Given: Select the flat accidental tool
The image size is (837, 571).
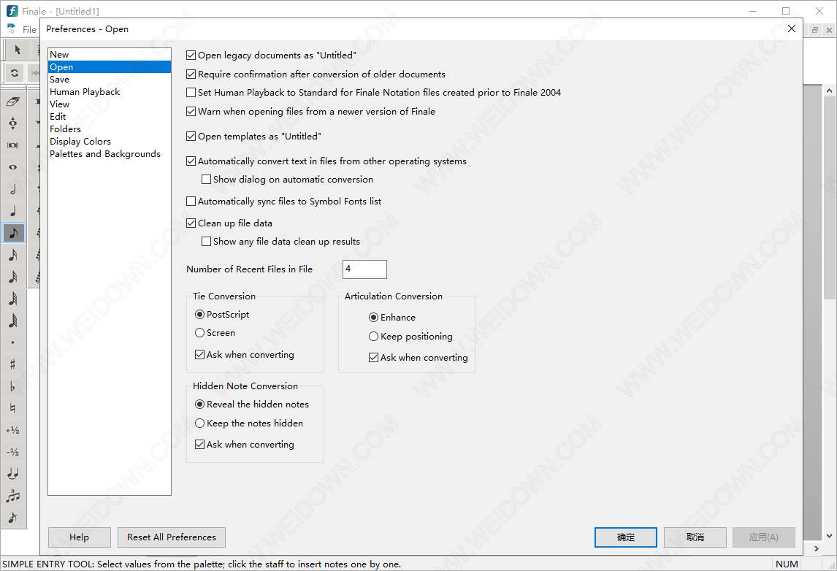Looking at the screenshot, I should click(x=13, y=386).
